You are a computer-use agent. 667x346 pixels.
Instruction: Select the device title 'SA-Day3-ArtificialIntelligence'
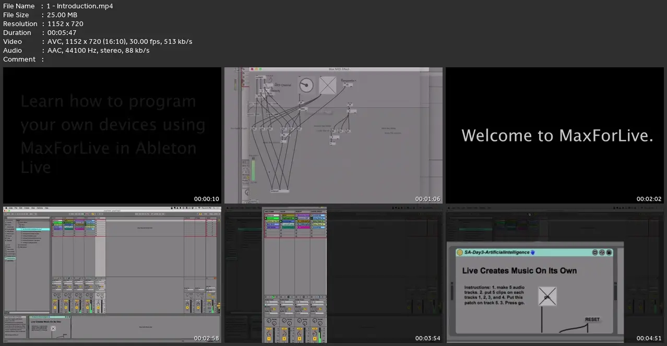coord(497,253)
